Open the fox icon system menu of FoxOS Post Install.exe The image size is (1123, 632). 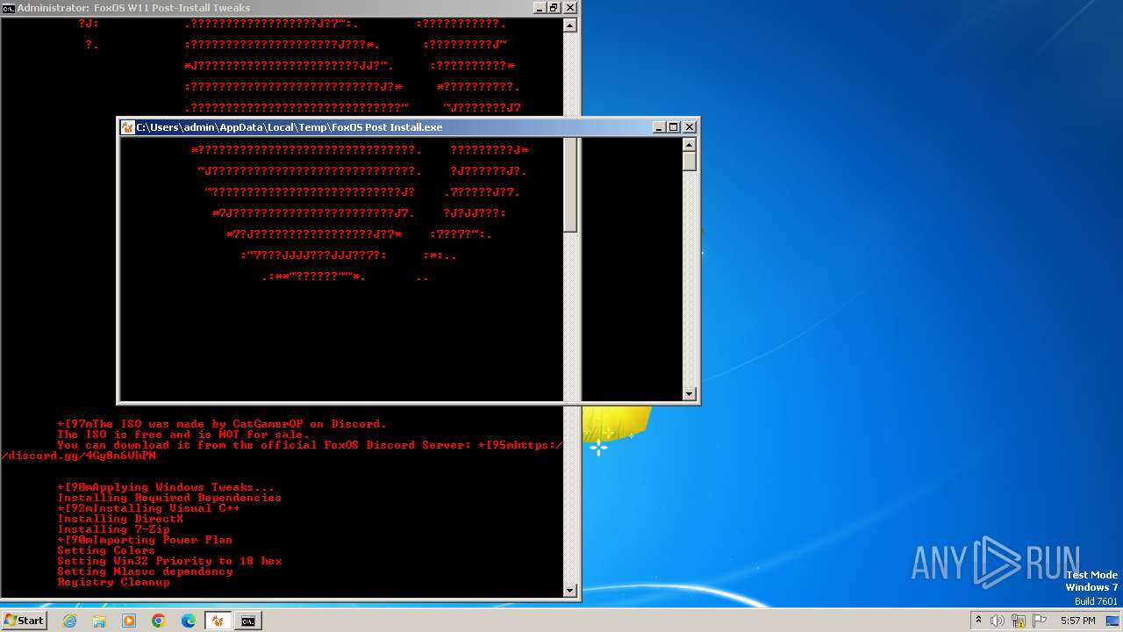(127, 127)
